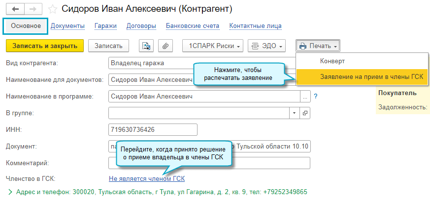This screenshot has height=200, width=430.
Task: Click the Записать button
Action: pos(108,46)
